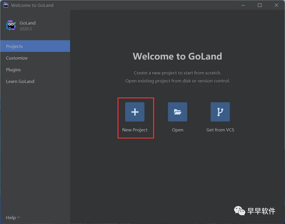Open the Plugins tab
285x224 pixels.
35,70
